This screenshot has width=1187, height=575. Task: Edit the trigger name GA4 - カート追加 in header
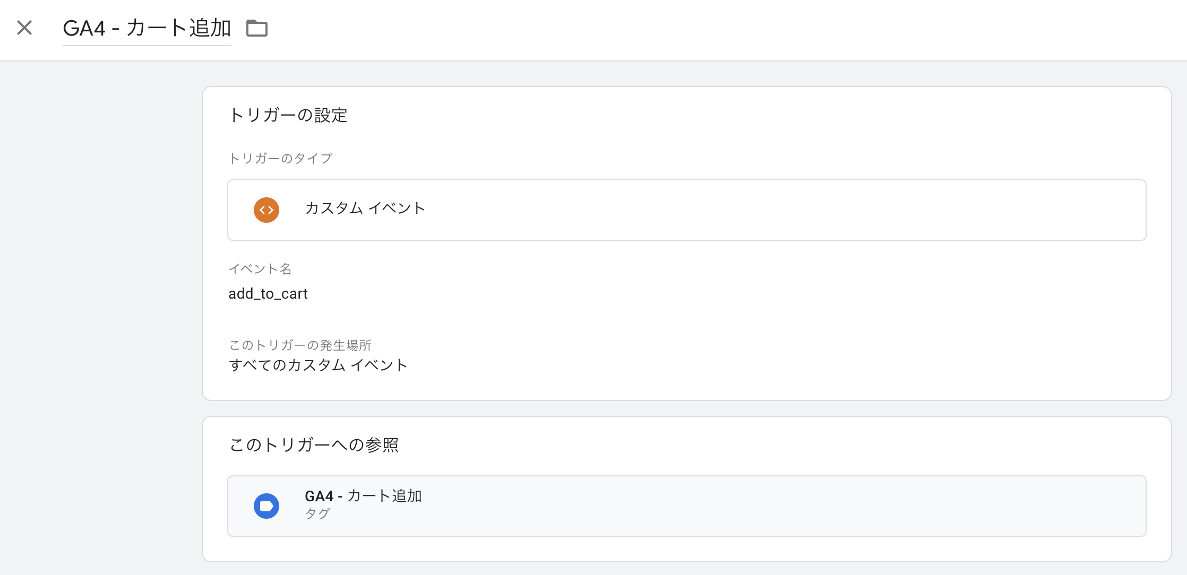(147, 28)
